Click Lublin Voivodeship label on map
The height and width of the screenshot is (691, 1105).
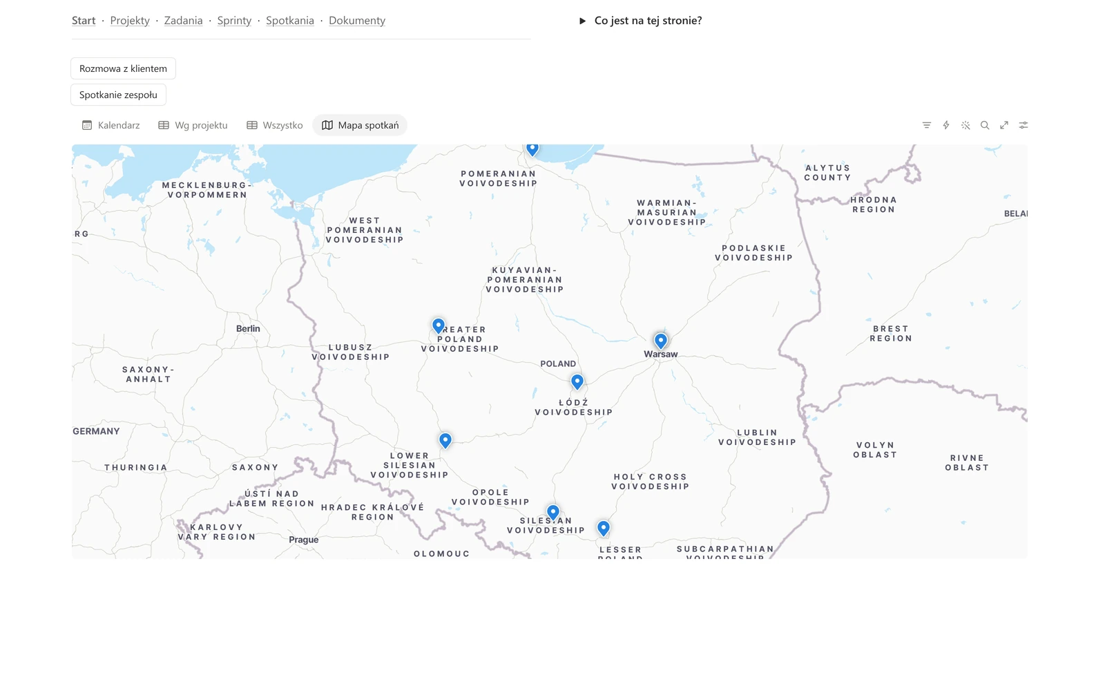(x=758, y=437)
